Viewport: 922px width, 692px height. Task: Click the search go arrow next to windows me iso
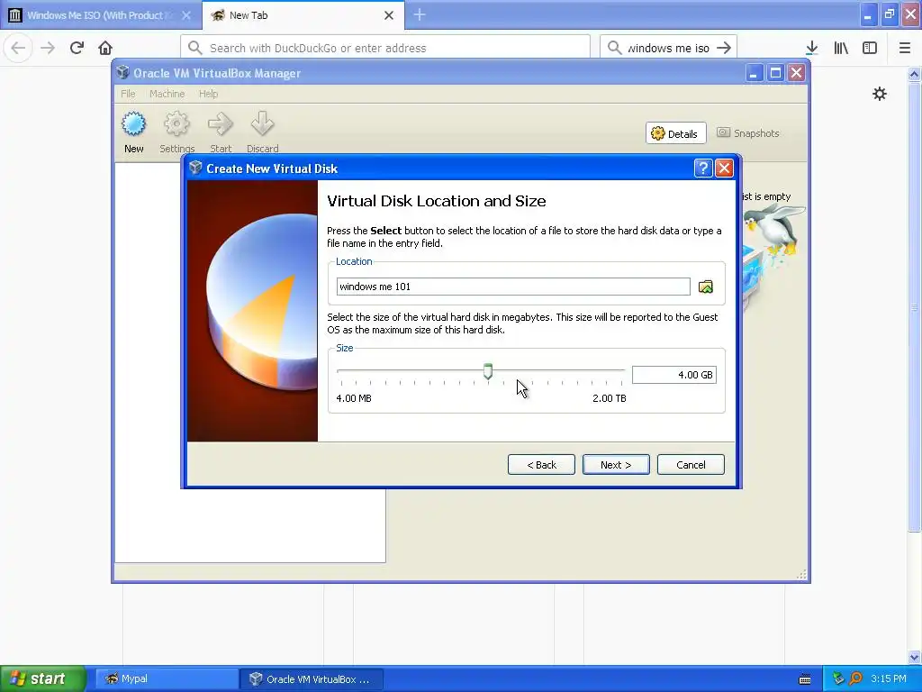pyautogui.click(x=724, y=48)
